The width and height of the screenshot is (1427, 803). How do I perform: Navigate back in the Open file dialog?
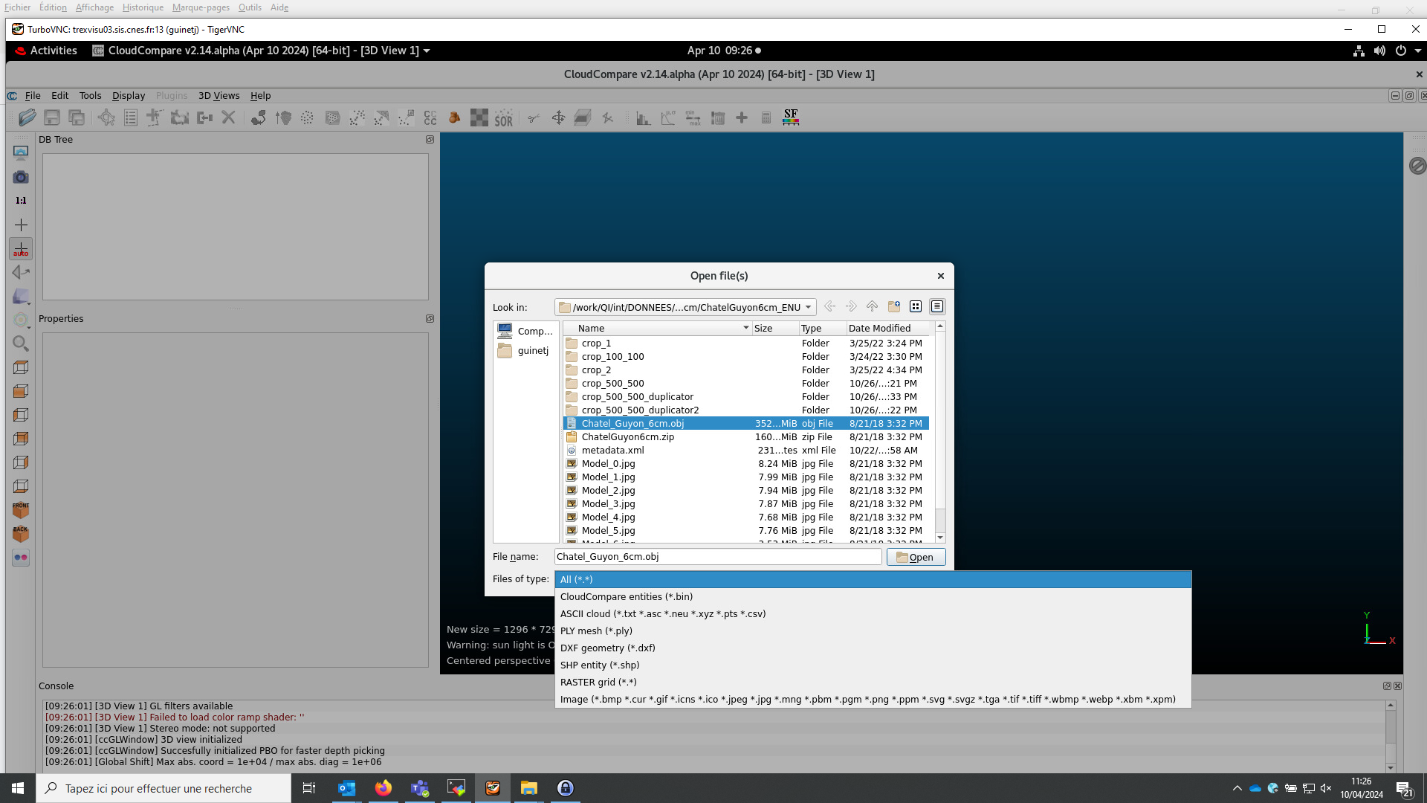coord(829,306)
